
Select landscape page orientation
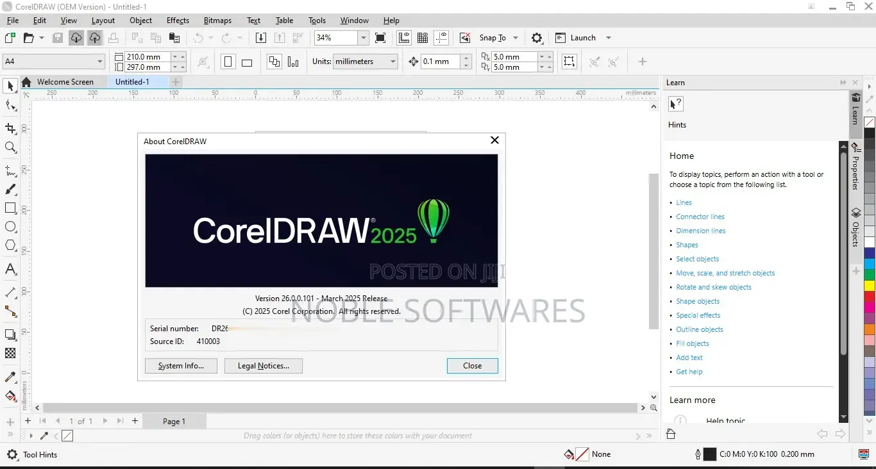click(247, 62)
